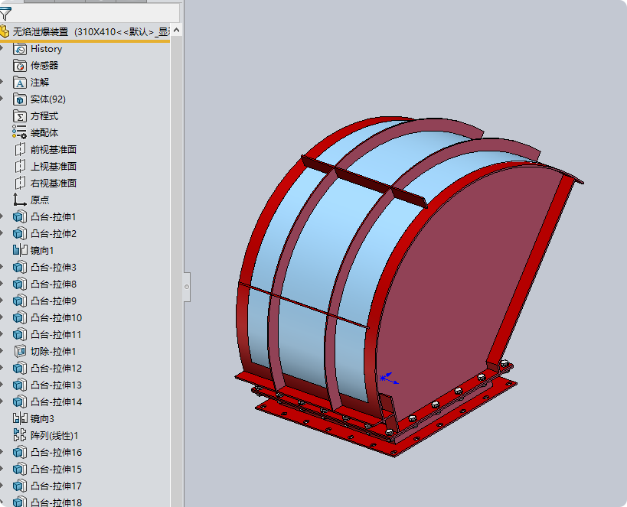Expand the 凸台-拉伸2 feature
This screenshot has width=627, height=507.
tap(2, 234)
